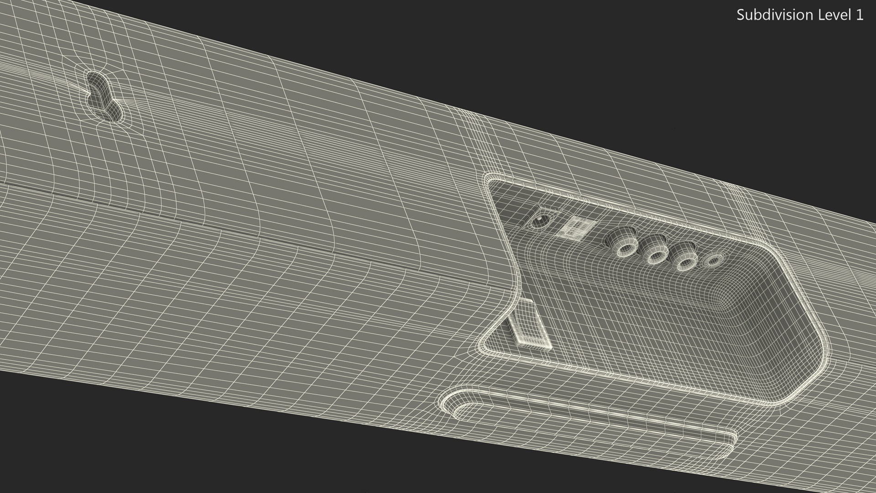Viewport: 876px width, 493px height.
Task: Select the middle cylindrical RCA connector
Action: coord(655,253)
